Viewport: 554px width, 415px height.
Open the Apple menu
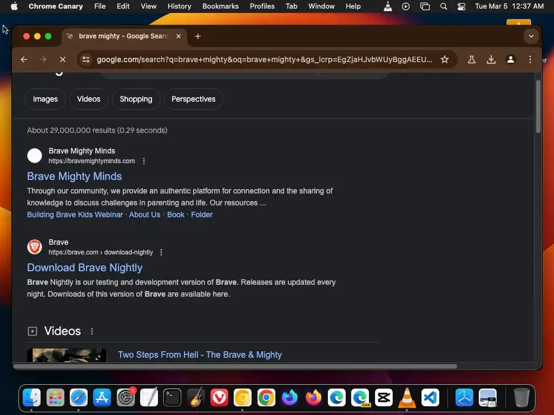tap(14, 6)
